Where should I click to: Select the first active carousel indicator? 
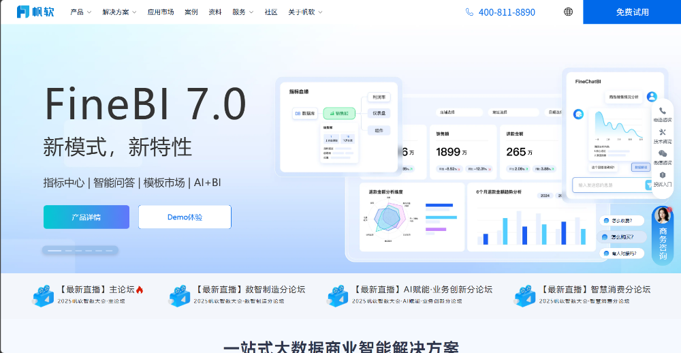point(54,250)
